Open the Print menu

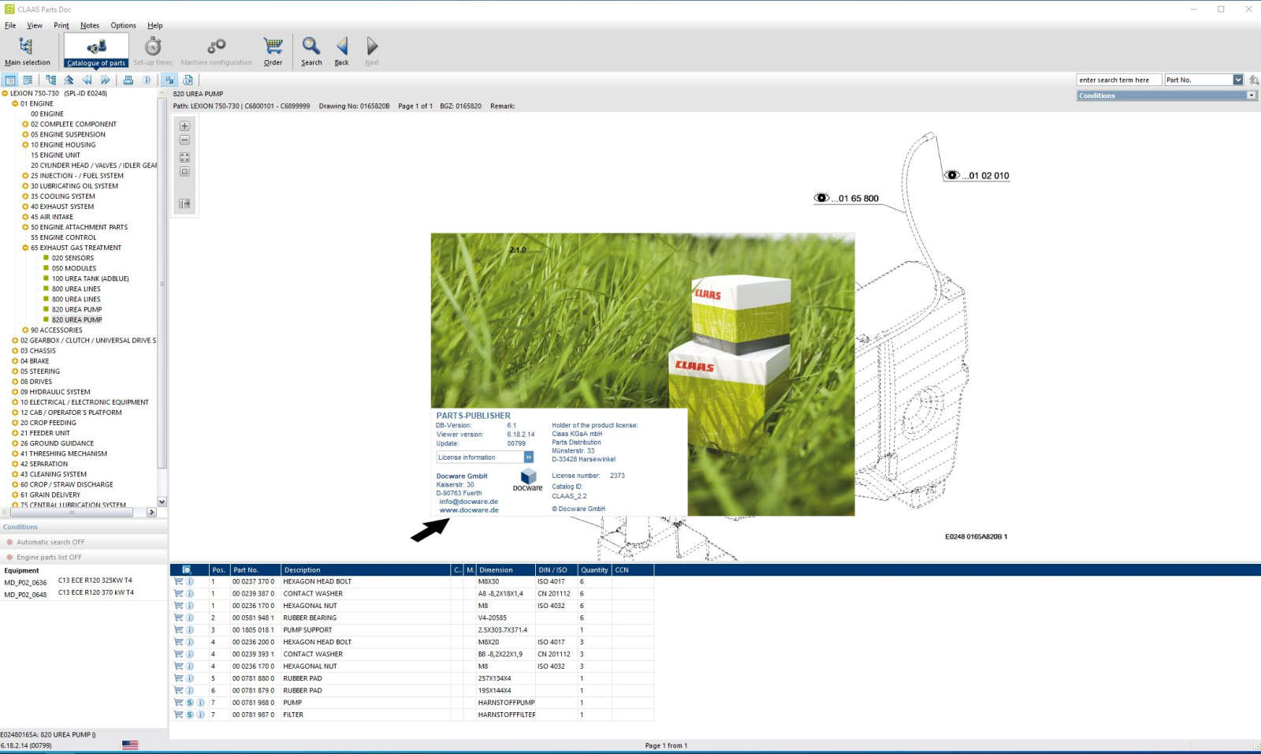61,25
